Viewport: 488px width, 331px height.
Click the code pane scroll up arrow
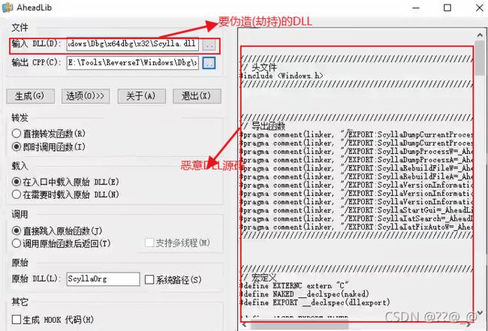click(480, 35)
